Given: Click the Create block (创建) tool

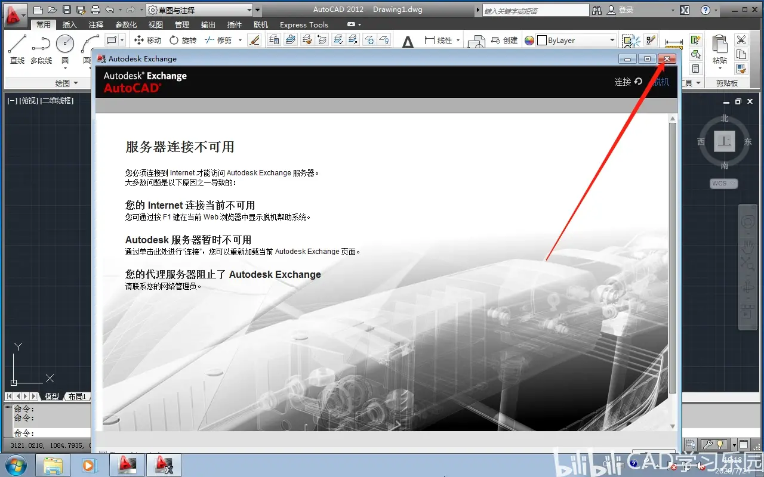Looking at the screenshot, I should tap(504, 40).
